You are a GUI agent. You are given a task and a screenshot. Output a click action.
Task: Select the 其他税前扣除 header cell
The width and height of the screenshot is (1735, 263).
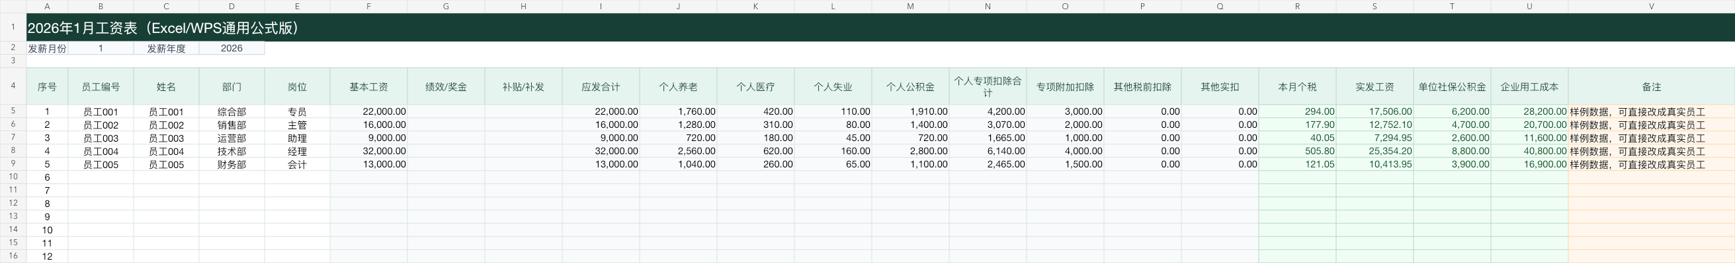tap(1142, 86)
